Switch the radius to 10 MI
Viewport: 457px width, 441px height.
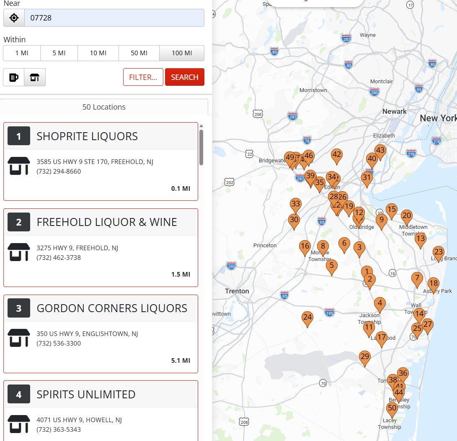[x=98, y=53]
